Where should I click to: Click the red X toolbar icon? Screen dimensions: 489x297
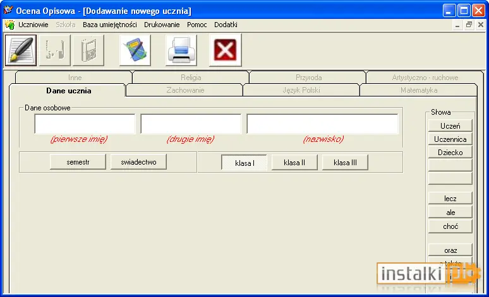(226, 50)
